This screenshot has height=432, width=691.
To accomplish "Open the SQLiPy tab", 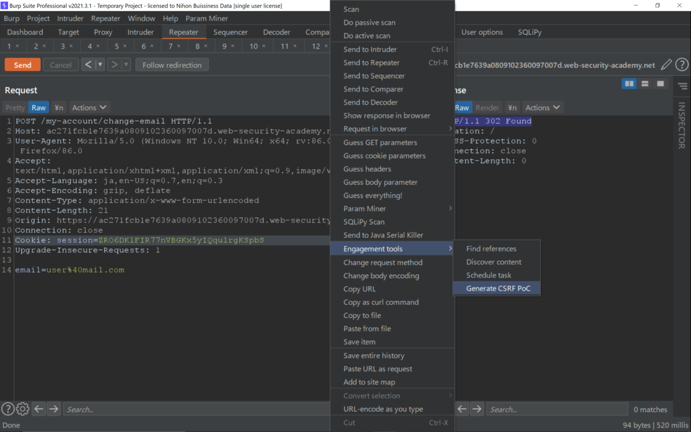I will (x=529, y=32).
